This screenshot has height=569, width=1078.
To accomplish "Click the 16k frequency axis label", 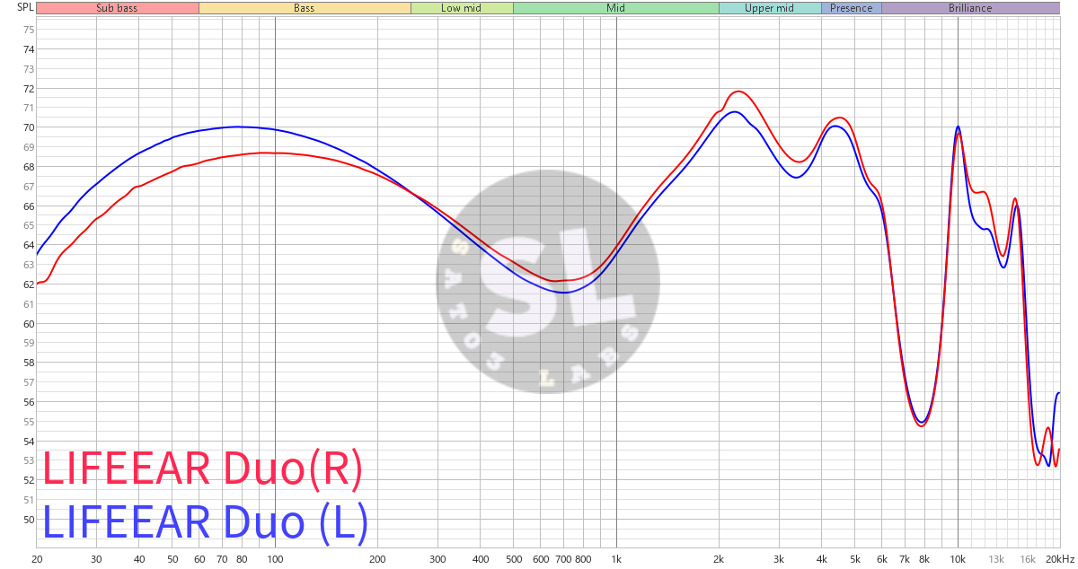I will point(1027,559).
